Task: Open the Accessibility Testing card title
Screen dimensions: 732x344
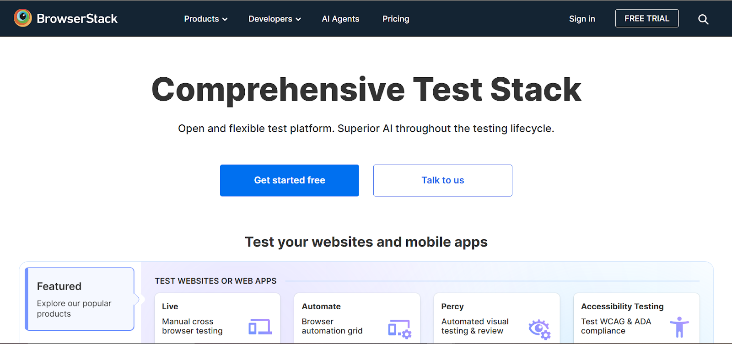Action: (622, 306)
